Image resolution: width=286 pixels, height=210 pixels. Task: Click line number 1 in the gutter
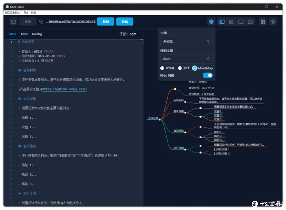[x=11, y=42]
